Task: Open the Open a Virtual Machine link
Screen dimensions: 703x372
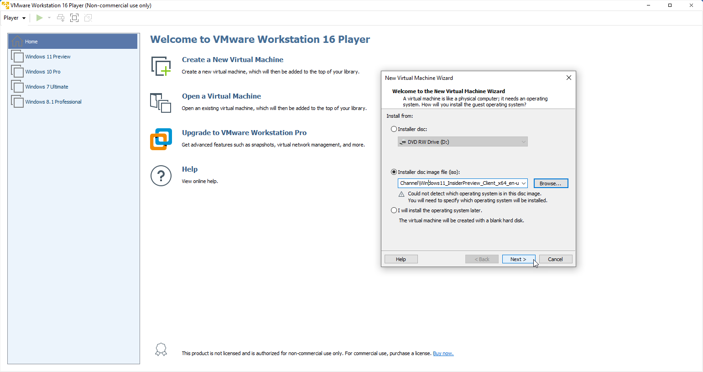Action: click(222, 96)
